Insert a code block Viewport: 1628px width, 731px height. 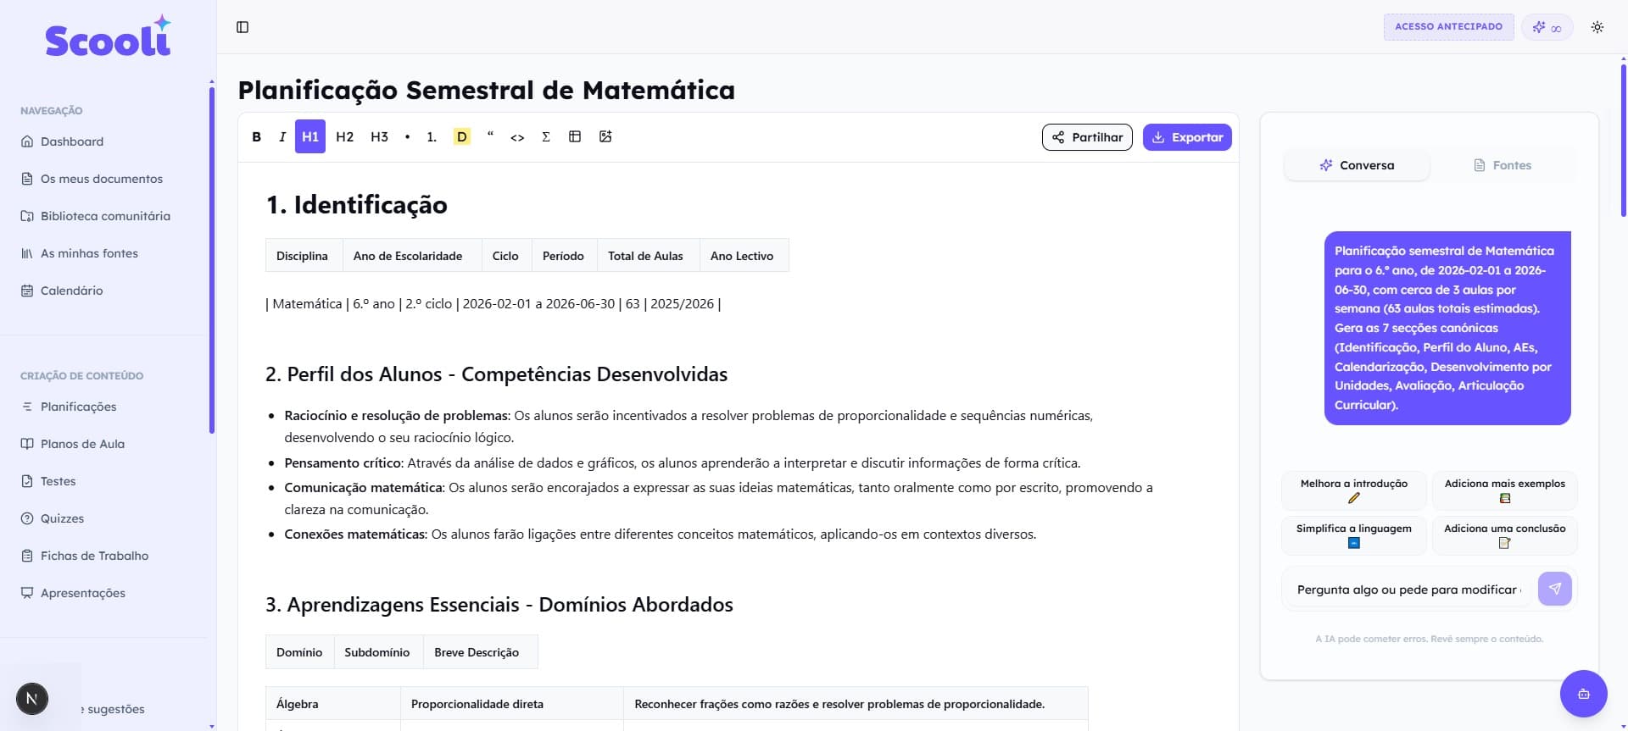[x=517, y=136]
